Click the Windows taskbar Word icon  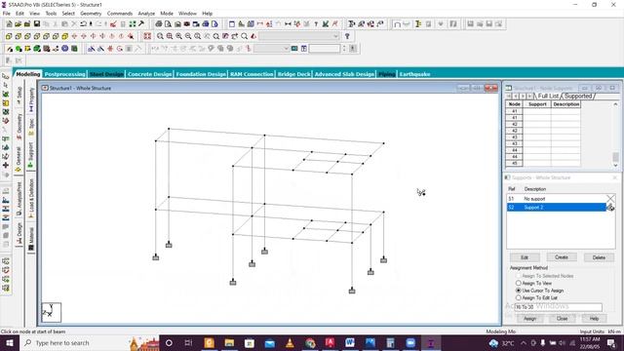pos(350,342)
